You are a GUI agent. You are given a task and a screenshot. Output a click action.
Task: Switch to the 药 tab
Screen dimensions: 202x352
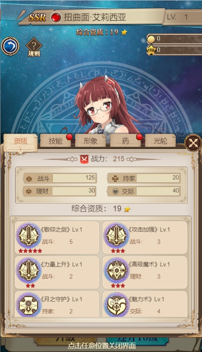(x=125, y=141)
